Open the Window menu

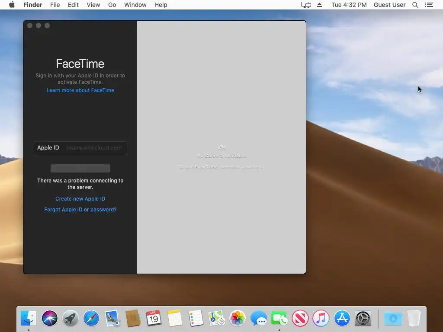[135, 5]
